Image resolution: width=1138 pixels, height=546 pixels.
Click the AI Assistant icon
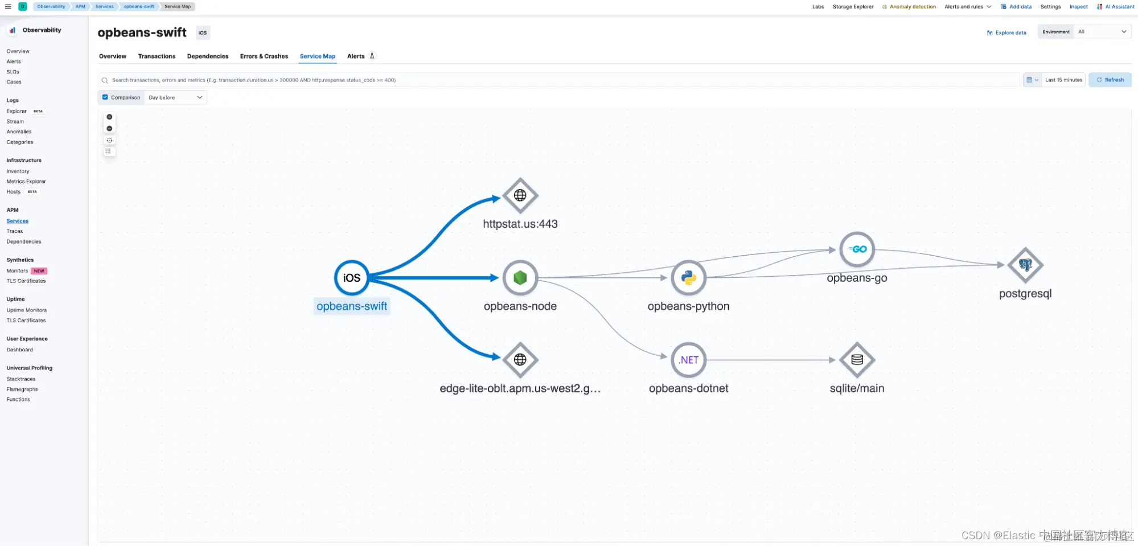[1100, 7]
